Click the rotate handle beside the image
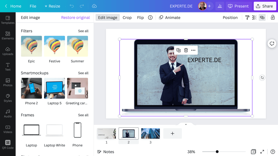 pyautogui.click(x=262, y=78)
